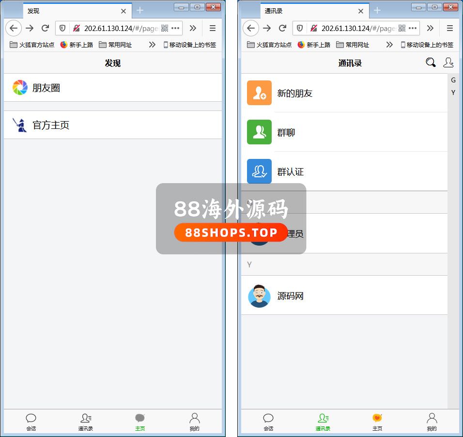Viewport: 463px width, 437px height.
Task: Select contact 源码网 with the avatar
Action: pyautogui.click(x=290, y=296)
